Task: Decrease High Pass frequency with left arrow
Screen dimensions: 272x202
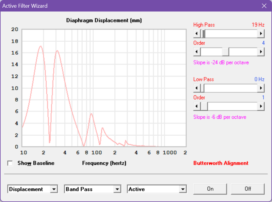Action: [x=197, y=33]
